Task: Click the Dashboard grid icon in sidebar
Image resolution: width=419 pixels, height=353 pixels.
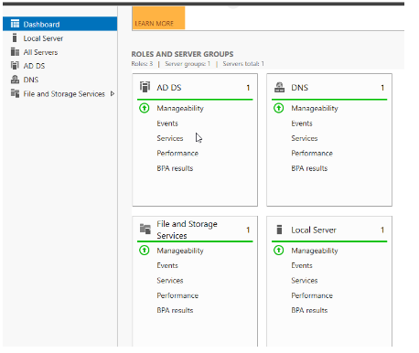Action: coord(15,24)
